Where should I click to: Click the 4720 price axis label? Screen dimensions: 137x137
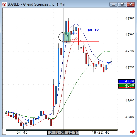[130, 67]
